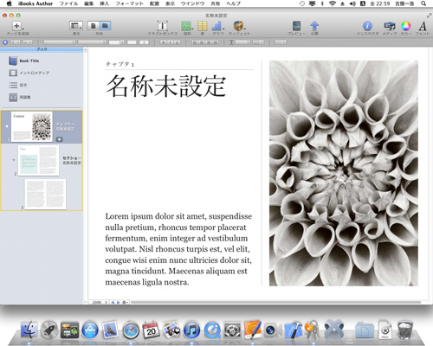Select the dahlia flower image
The image size is (433, 346).
tap(344, 173)
